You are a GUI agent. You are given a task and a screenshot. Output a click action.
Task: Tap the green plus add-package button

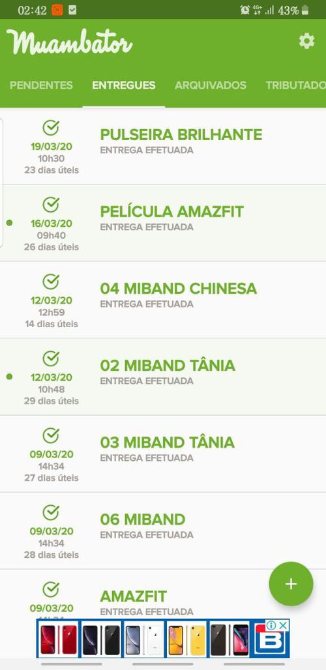[x=291, y=584]
